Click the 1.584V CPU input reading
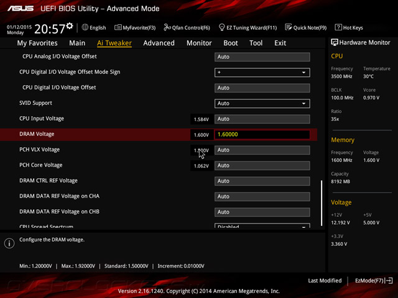The image size is (398, 298). point(201,119)
